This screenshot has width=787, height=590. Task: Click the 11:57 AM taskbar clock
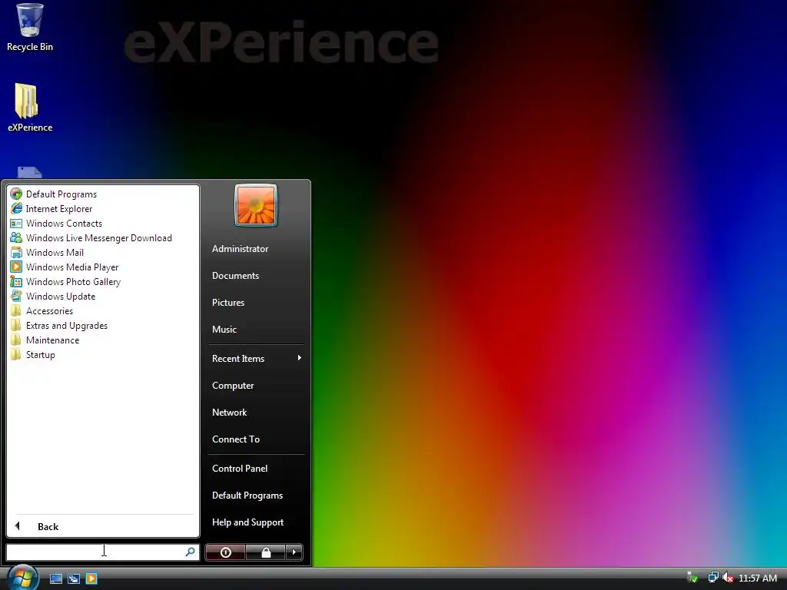coord(757,578)
